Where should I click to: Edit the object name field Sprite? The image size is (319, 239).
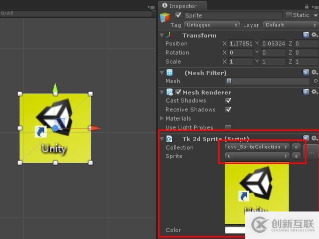point(233,15)
